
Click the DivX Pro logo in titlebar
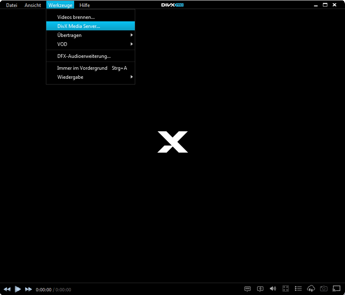(x=172, y=5)
